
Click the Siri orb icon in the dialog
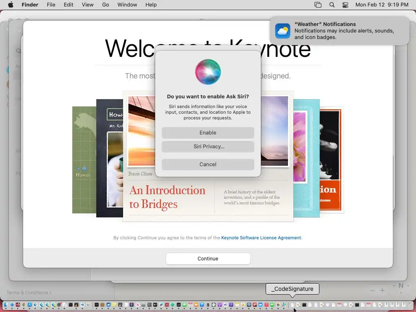click(208, 72)
